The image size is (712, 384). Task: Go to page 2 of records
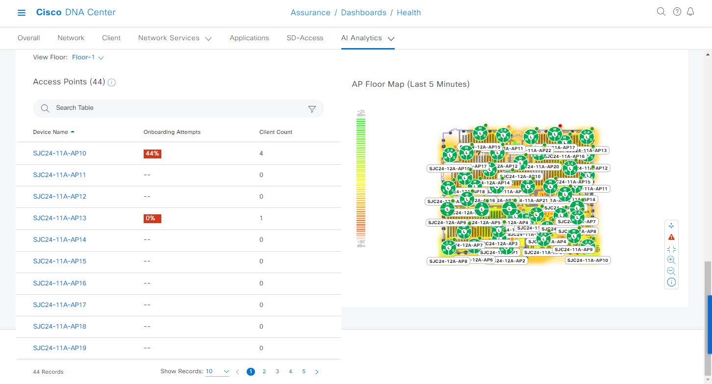(x=264, y=372)
